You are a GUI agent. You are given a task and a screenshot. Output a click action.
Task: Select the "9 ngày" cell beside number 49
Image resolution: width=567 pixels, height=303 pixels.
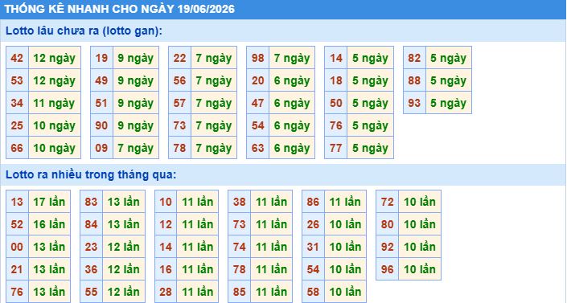(x=136, y=80)
